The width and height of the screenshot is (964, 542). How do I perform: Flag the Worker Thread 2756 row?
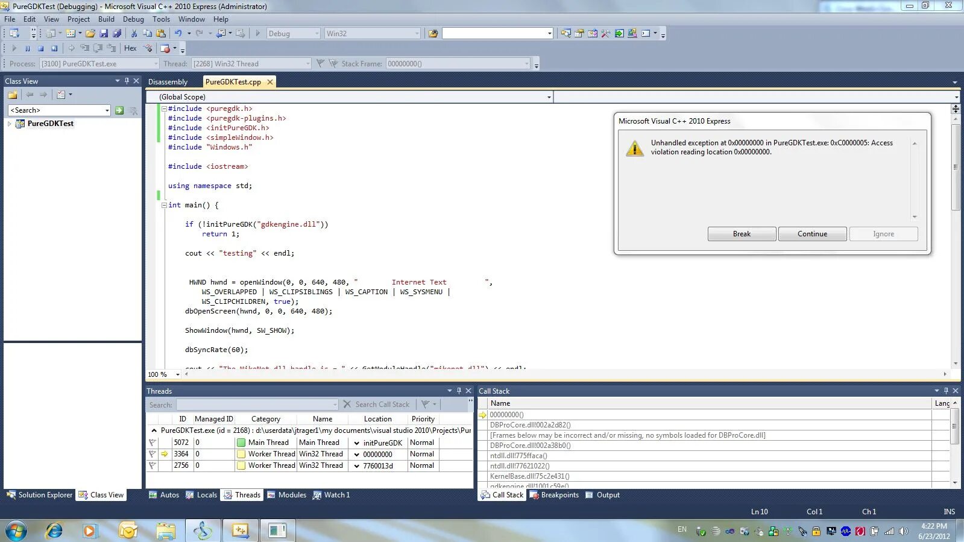(153, 465)
